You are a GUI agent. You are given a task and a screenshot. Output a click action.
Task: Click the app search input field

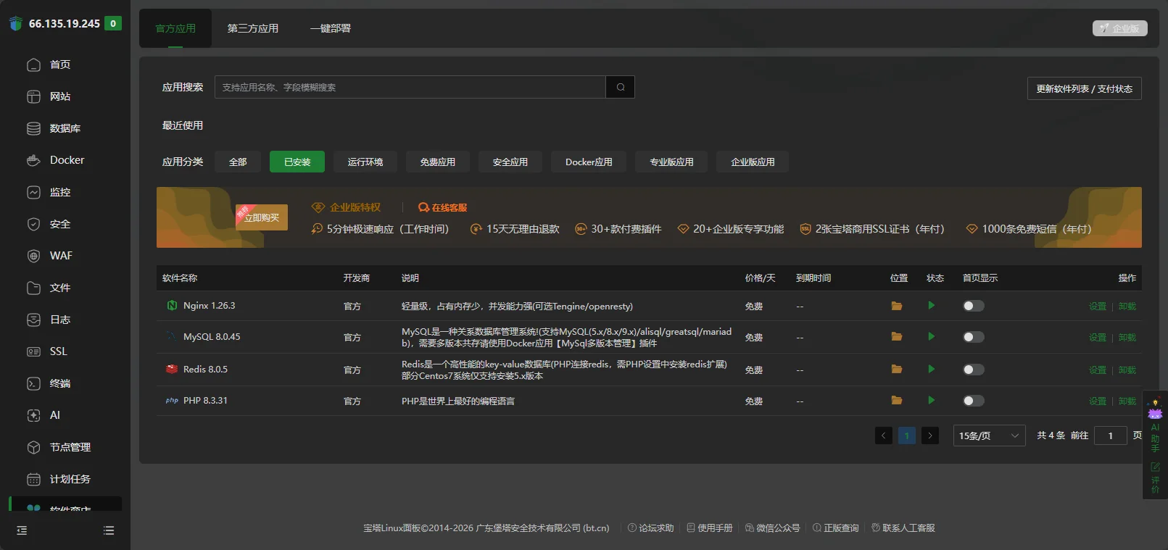click(x=410, y=87)
